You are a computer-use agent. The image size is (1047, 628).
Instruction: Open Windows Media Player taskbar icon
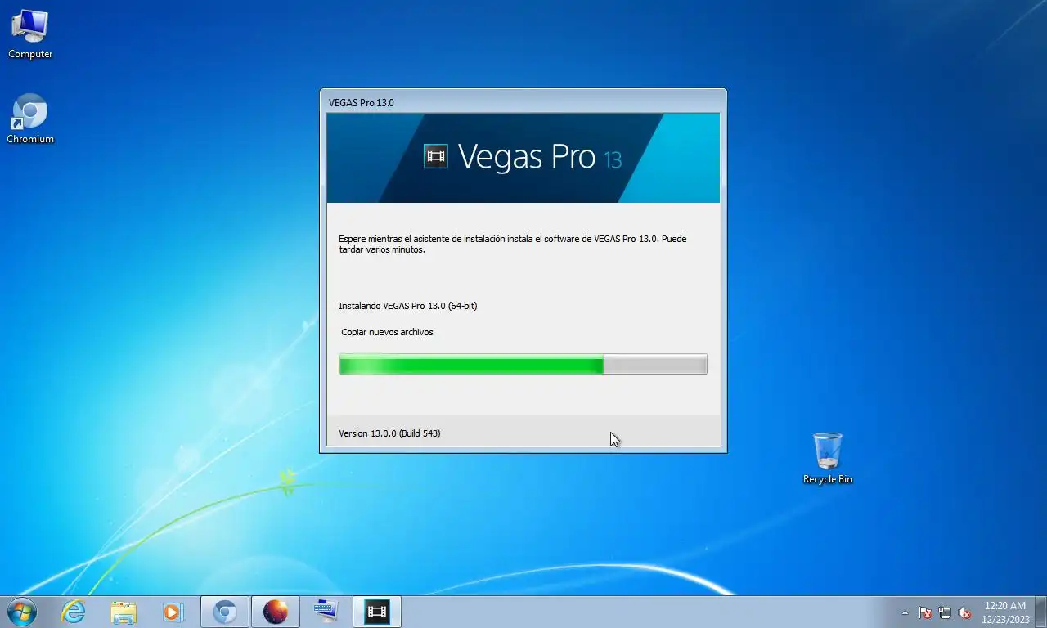(x=173, y=612)
